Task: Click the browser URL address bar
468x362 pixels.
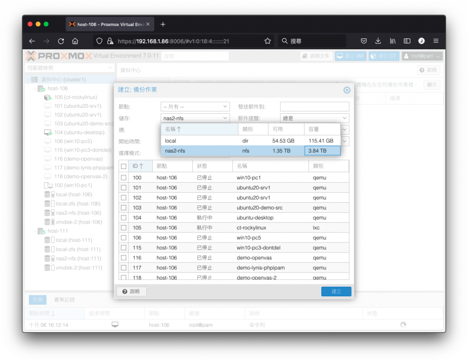Action: pyautogui.click(x=183, y=41)
